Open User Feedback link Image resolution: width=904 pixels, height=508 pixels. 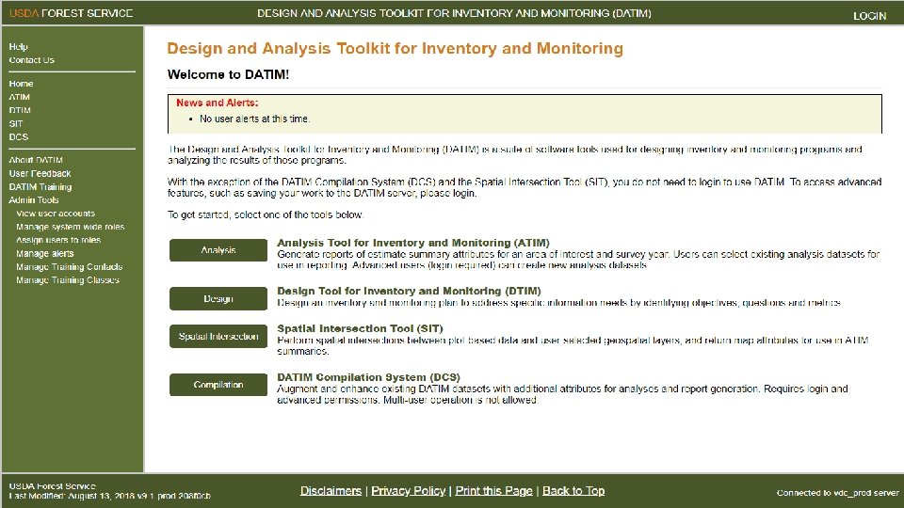[40, 173]
